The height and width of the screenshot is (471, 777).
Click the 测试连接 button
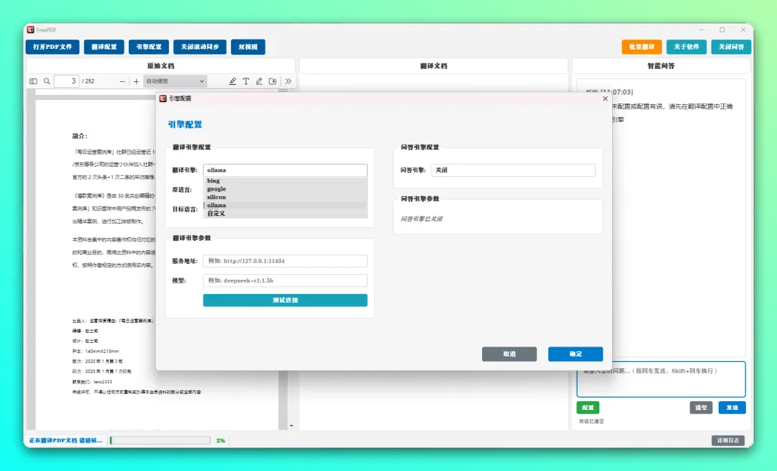[x=285, y=300]
